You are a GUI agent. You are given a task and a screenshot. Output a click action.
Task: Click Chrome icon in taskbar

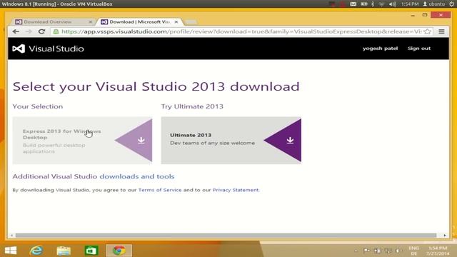pyautogui.click(x=119, y=251)
